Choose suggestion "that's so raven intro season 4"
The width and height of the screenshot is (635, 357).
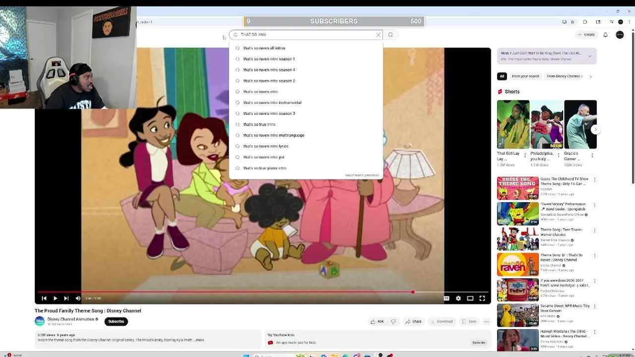[x=306, y=70]
